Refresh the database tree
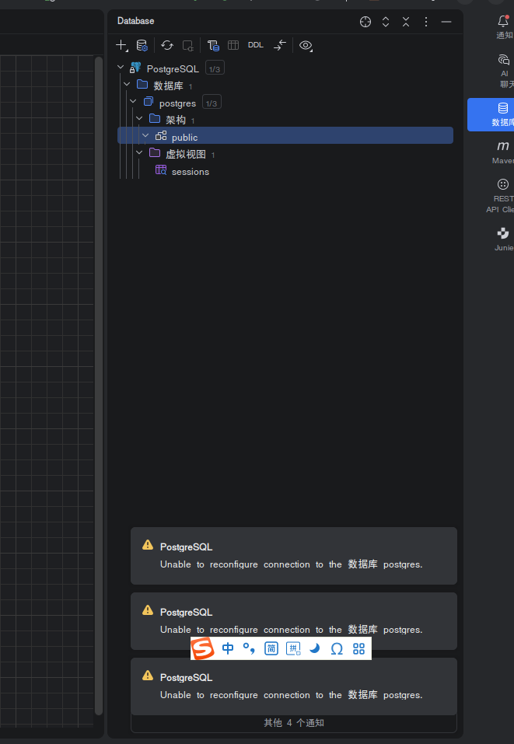This screenshot has width=514, height=744. (167, 46)
